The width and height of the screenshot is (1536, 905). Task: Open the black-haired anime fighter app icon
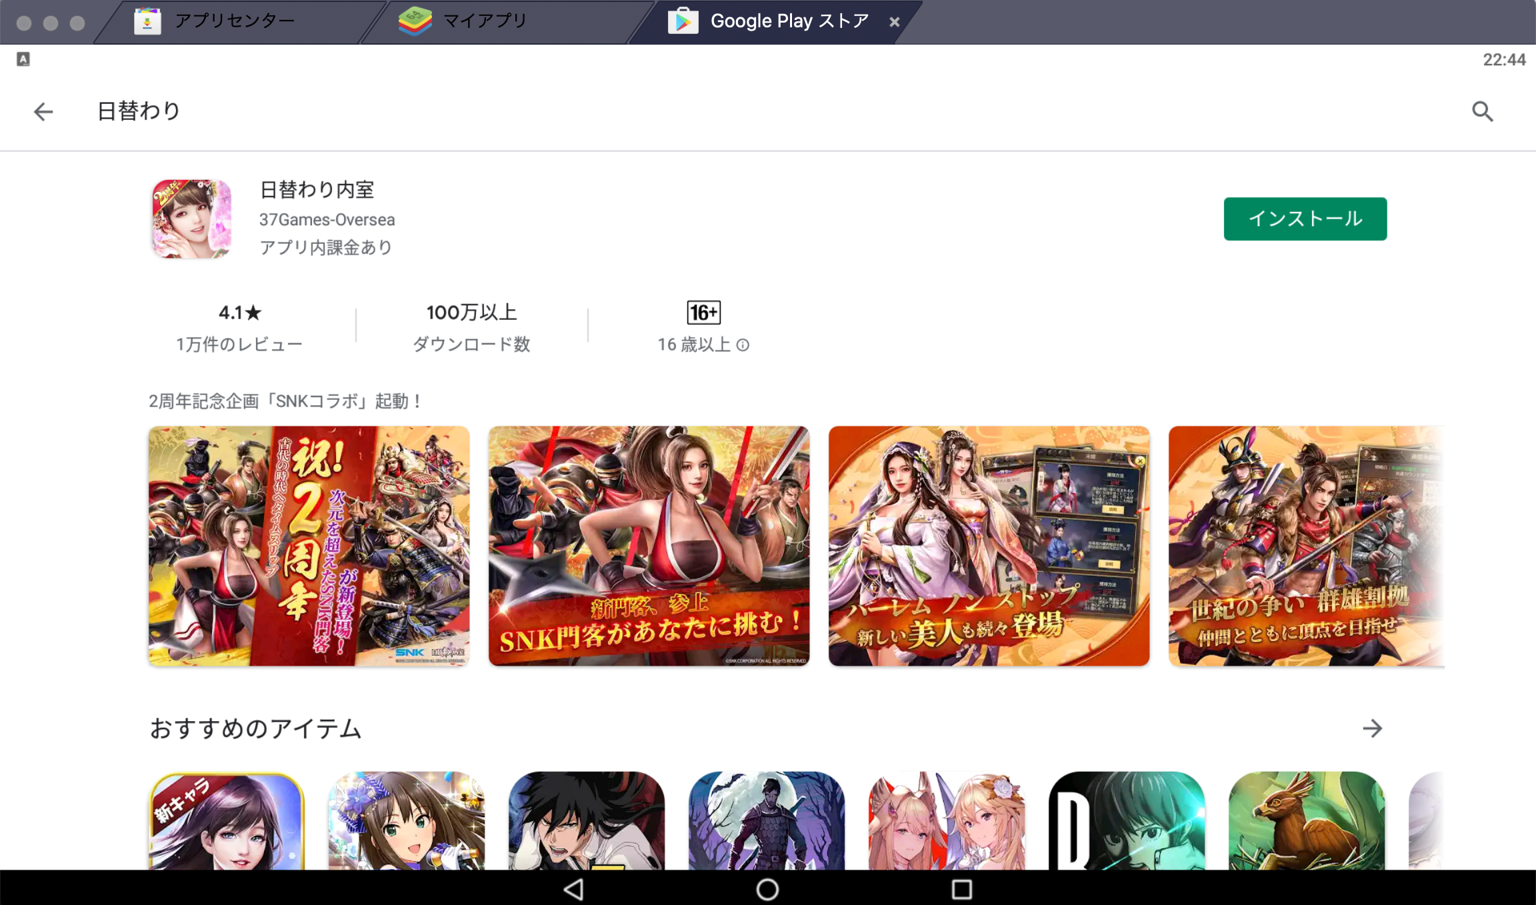pos(587,821)
